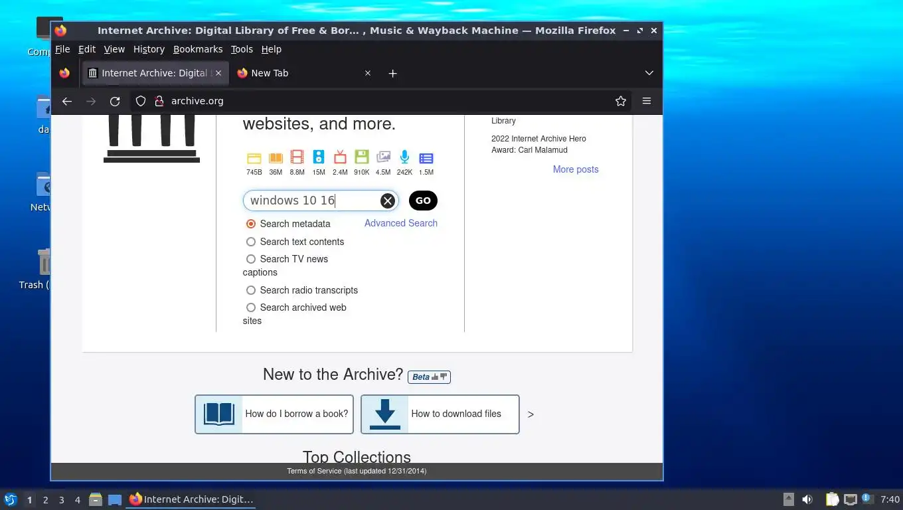This screenshot has height=510, width=903.
Task: Click the padlock site info icon
Action: tap(159, 101)
